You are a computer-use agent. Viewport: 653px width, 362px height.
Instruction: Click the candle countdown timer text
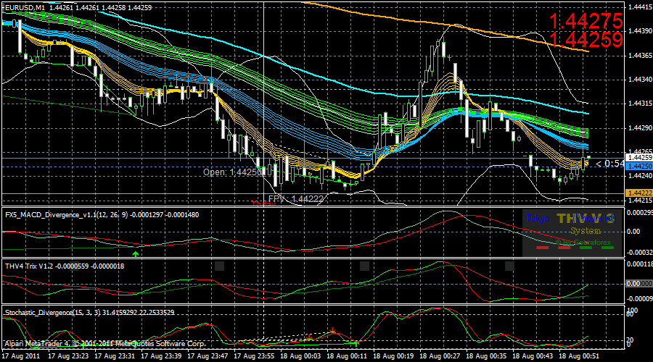coord(608,164)
